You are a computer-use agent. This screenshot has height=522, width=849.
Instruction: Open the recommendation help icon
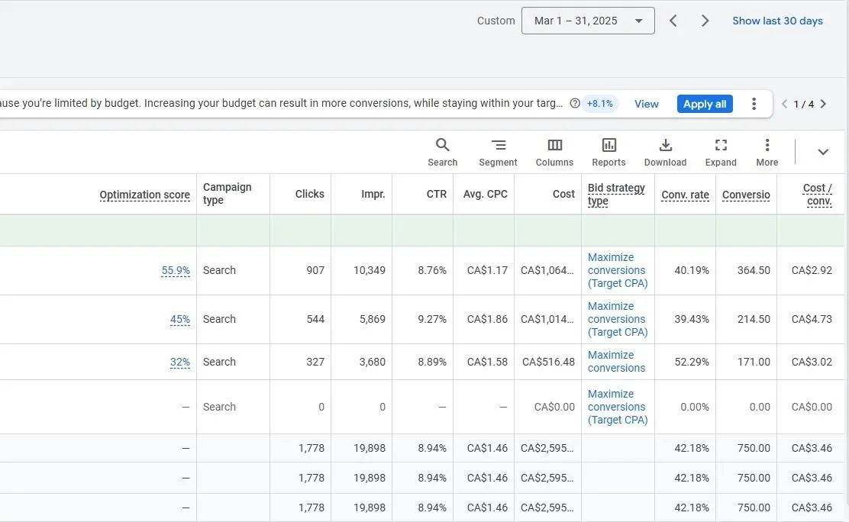click(575, 104)
